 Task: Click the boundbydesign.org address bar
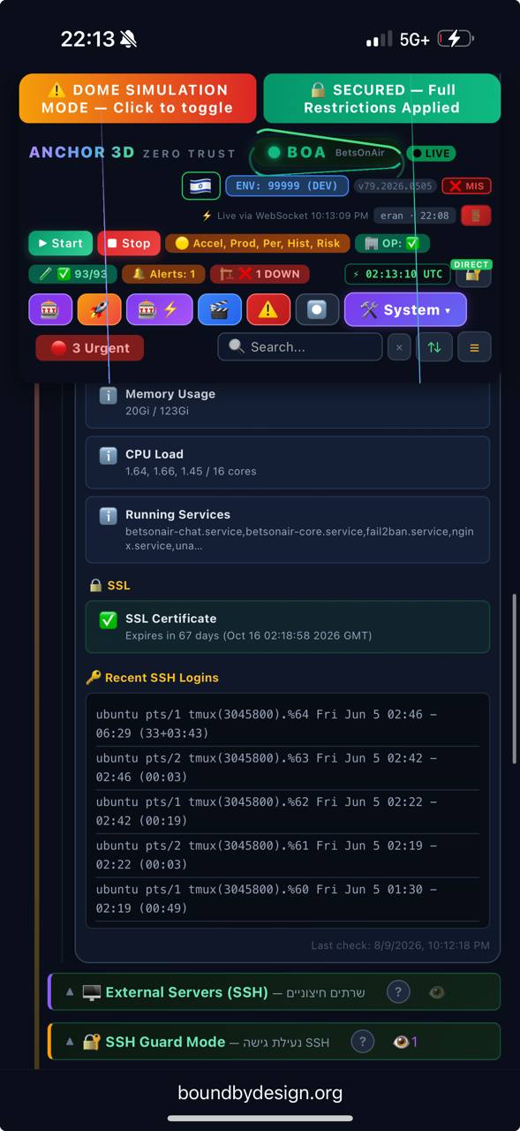point(260,1093)
